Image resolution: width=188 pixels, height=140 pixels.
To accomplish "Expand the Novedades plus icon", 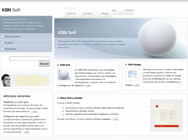I will [2, 49].
